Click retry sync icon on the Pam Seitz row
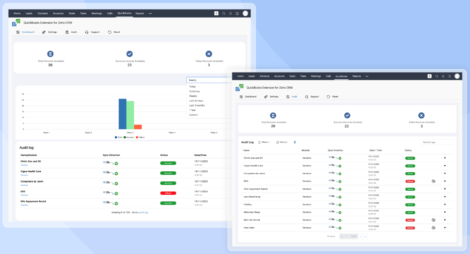This screenshot has width=470, height=254. pyautogui.click(x=433, y=228)
